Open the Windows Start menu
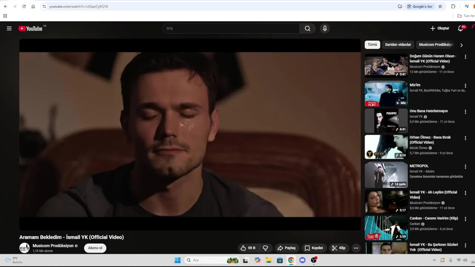 (177, 260)
